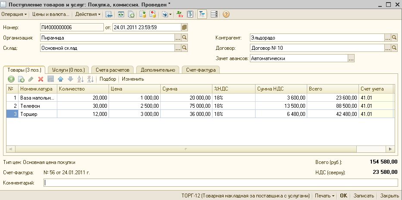Click the Дт/Кт postings icon

(x=180, y=14)
